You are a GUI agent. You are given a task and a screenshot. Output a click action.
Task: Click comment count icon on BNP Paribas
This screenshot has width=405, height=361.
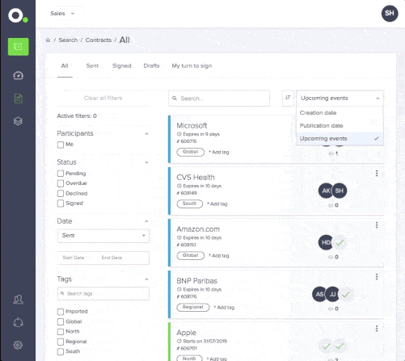331,309
